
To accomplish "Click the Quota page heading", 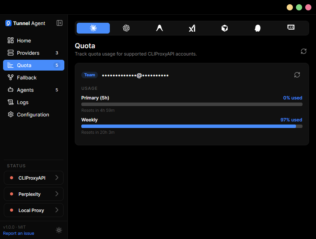I will 85,46.
